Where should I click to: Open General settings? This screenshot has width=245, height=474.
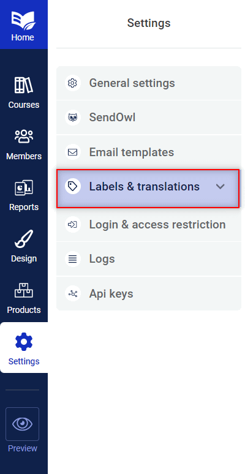coord(149,83)
